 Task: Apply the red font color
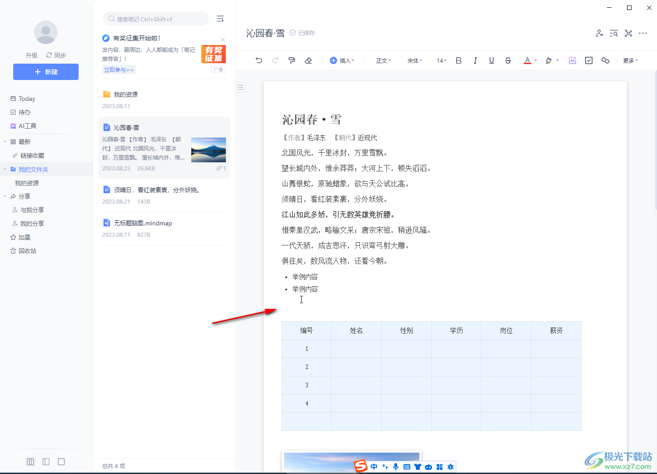coord(527,60)
